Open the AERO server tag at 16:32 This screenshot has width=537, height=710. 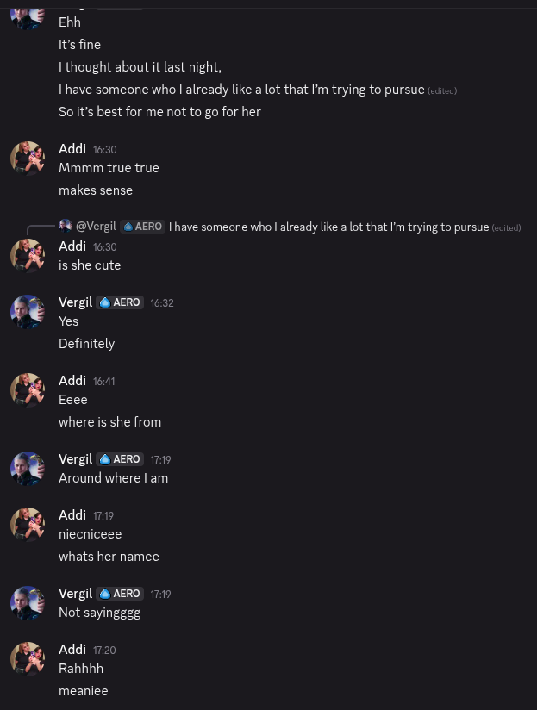(120, 302)
